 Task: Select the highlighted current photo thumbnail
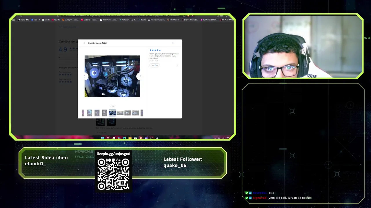(x=112, y=113)
